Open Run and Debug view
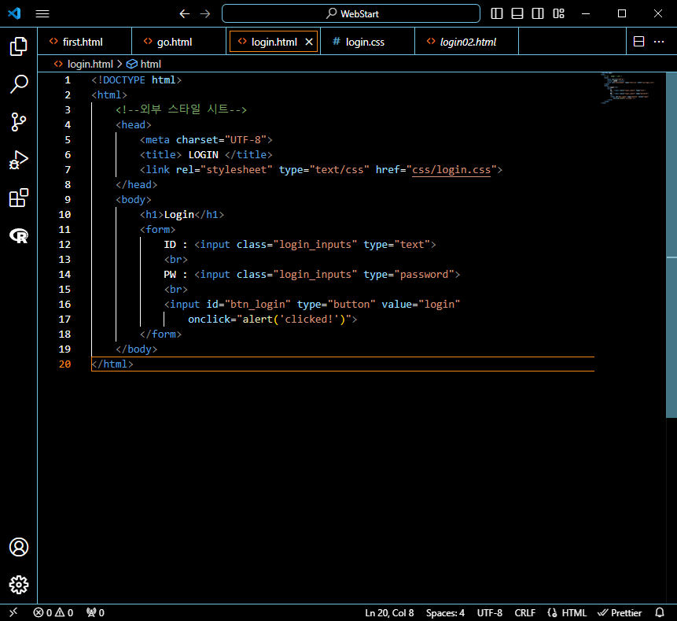This screenshot has height=621, width=677. pyautogui.click(x=19, y=160)
